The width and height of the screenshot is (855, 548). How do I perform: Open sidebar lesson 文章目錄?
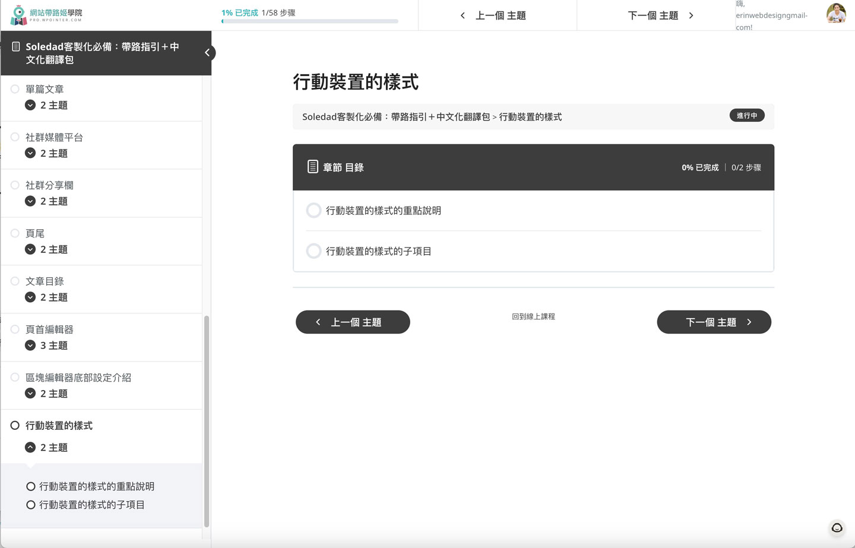coord(45,281)
